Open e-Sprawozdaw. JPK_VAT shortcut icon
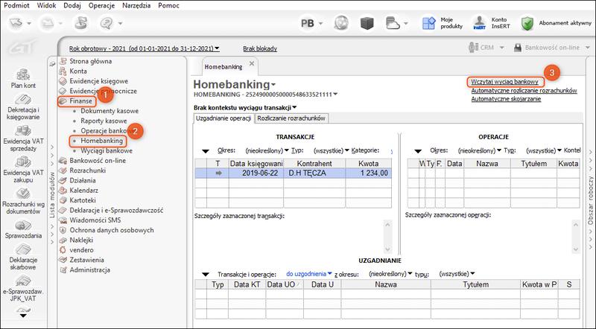The height and width of the screenshot is (329, 596). pyautogui.click(x=23, y=281)
